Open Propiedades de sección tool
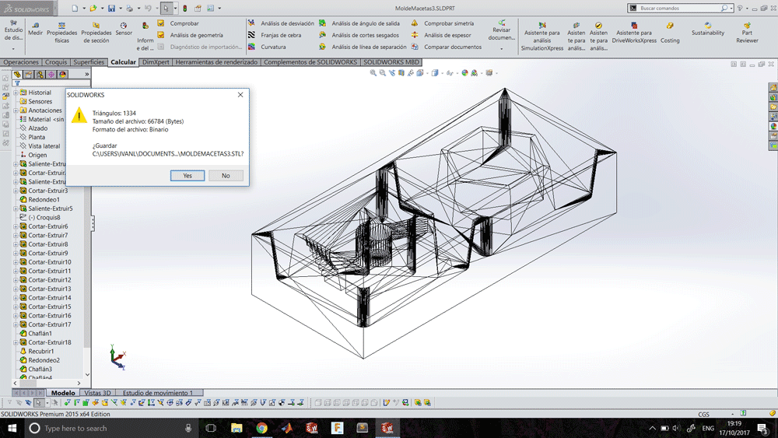The width and height of the screenshot is (778, 438). (96, 33)
